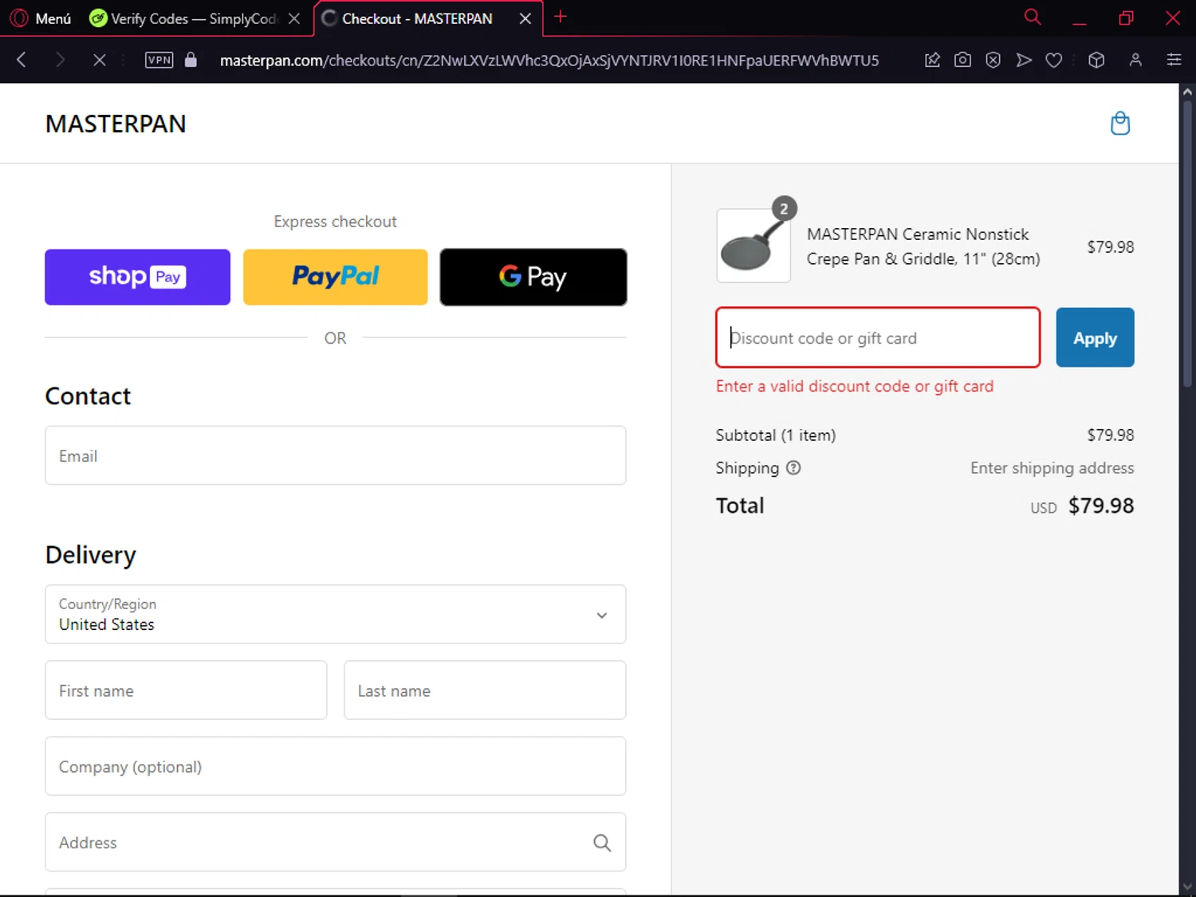The width and height of the screenshot is (1196, 897).
Task: Click the tab search magnifier icon
Action: 1033,17
